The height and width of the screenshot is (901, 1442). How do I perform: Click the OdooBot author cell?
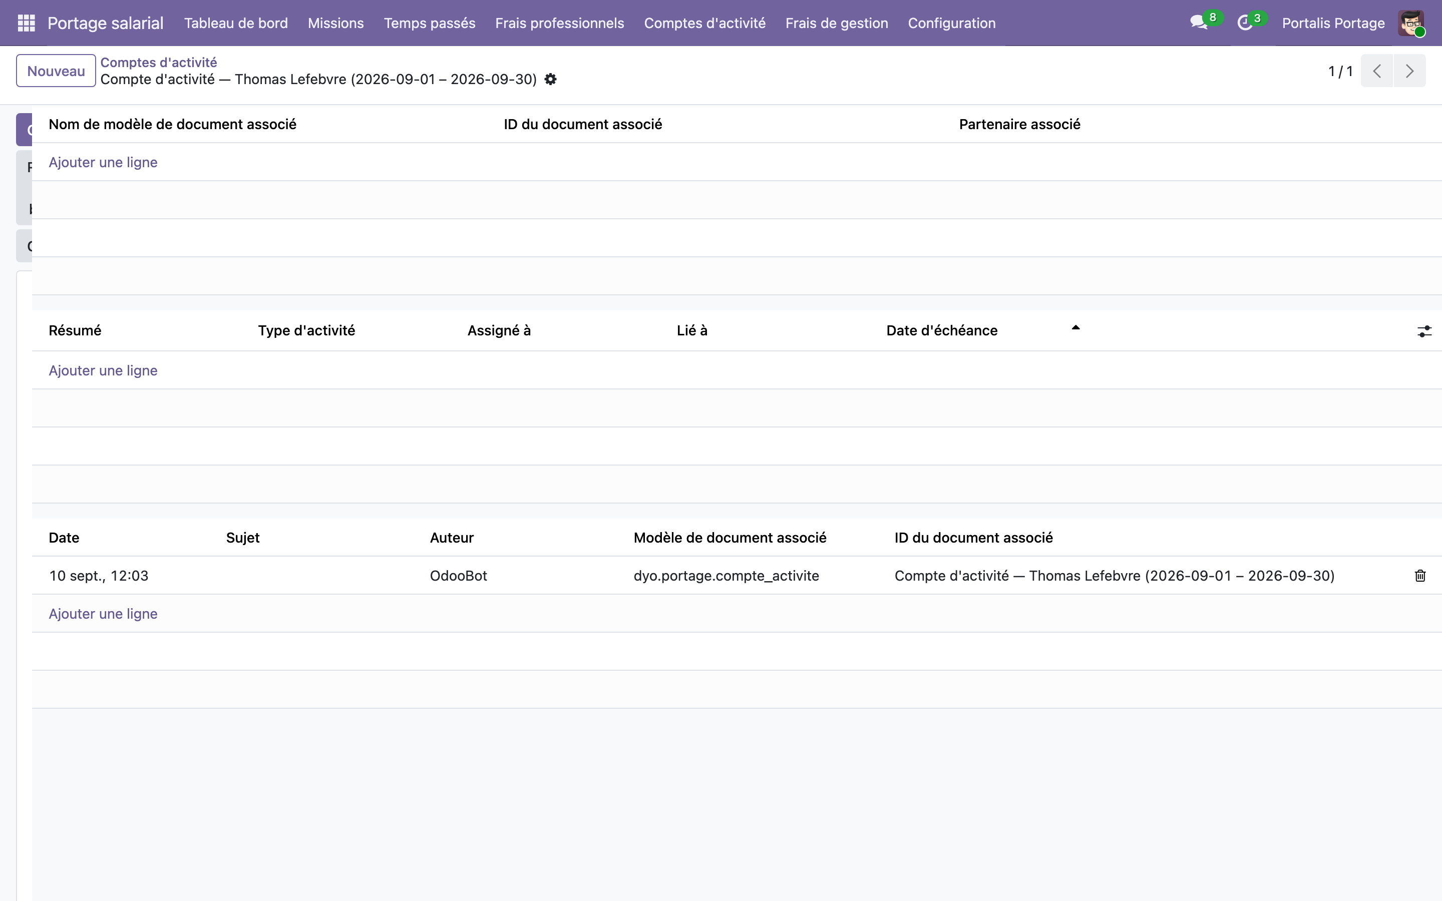[459, 576]
